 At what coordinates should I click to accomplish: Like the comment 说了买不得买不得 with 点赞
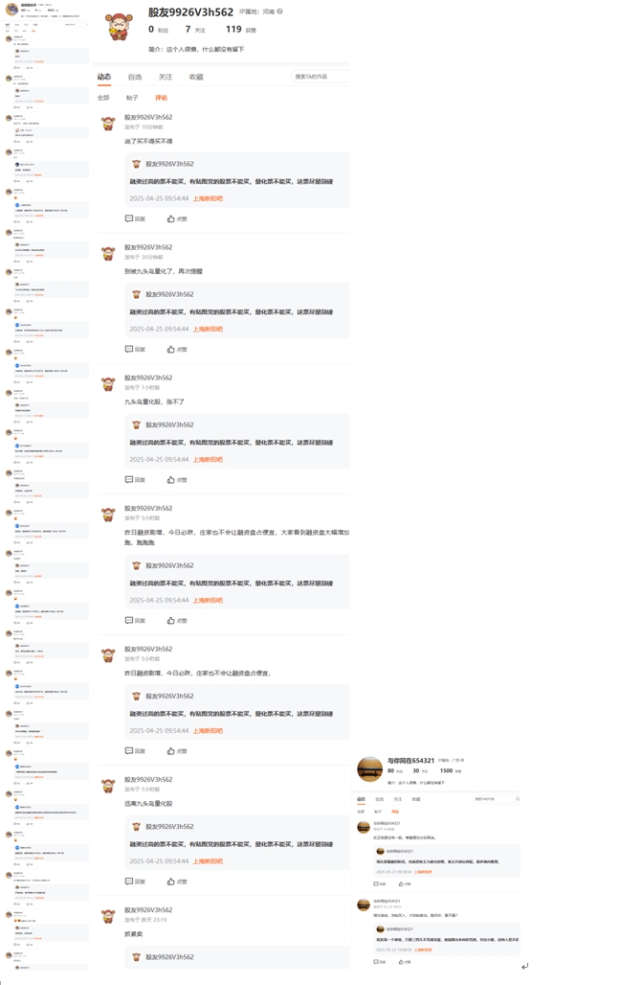tap(170, 218)
